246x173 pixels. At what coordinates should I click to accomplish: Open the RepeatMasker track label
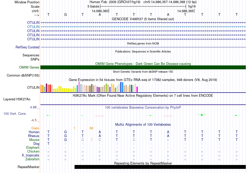tap(28, 167)
